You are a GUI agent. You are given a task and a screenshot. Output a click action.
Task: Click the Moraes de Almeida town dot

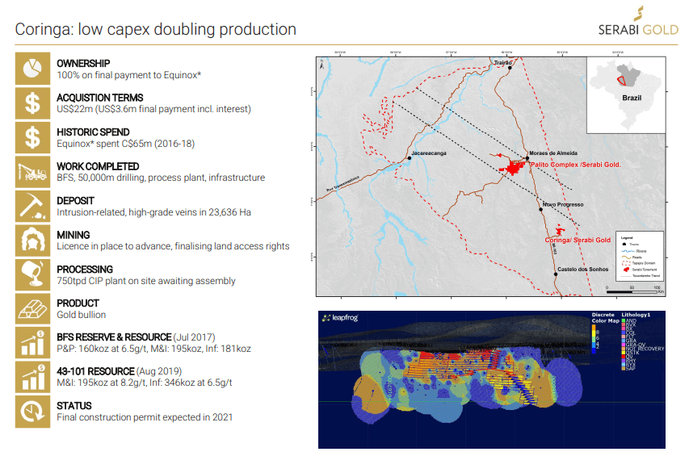pos(527,158)
